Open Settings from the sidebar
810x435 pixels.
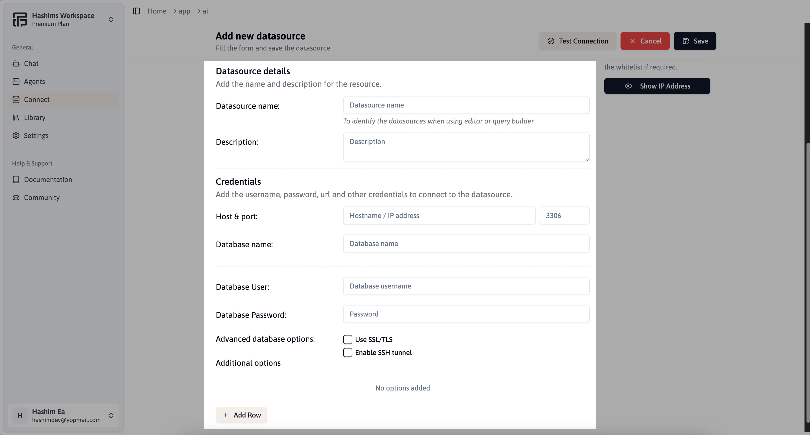64,136
